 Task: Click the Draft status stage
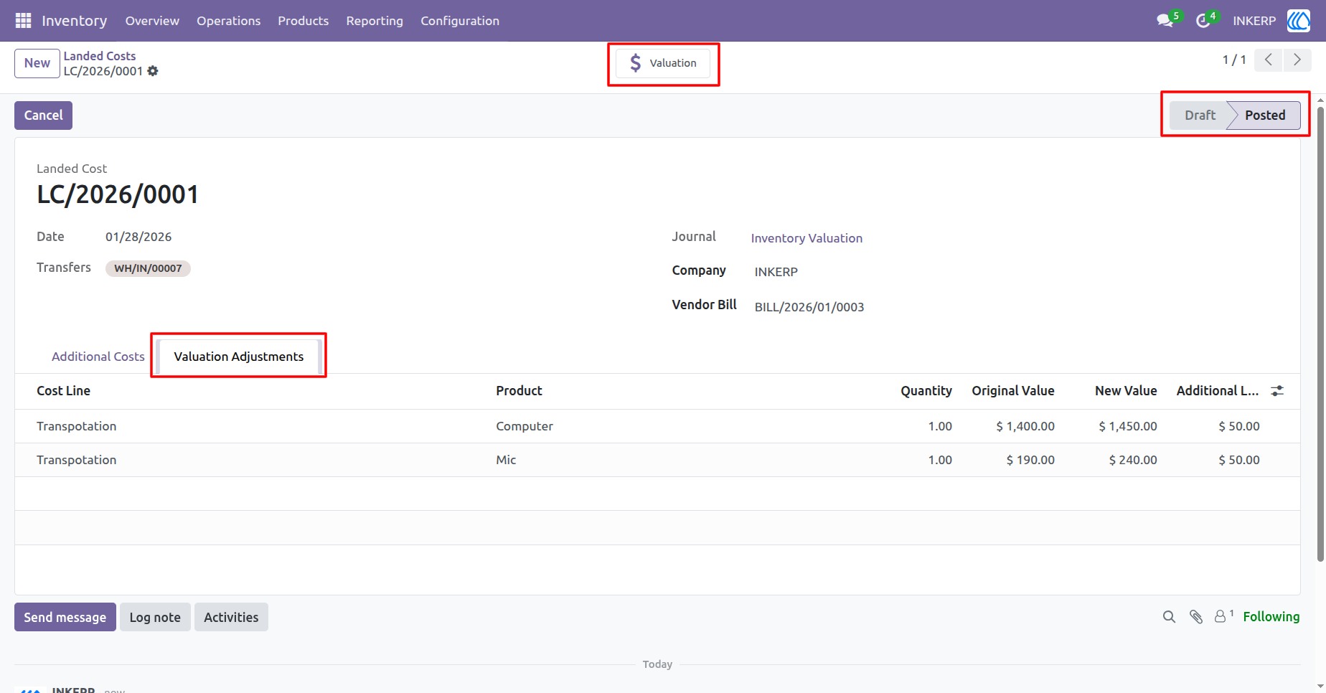(x=1200, y=115)
